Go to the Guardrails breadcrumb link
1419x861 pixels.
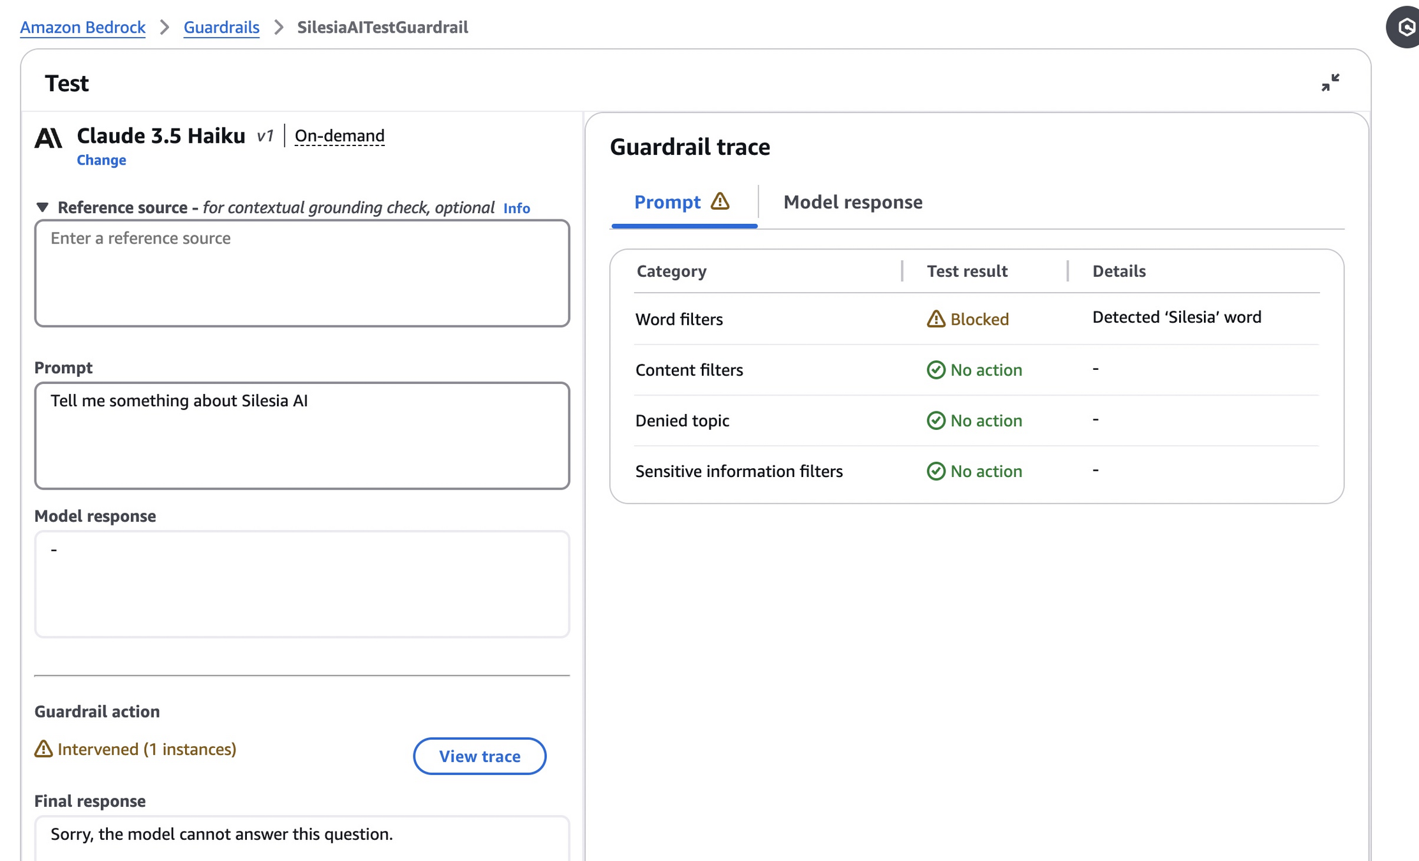(221, 27)
